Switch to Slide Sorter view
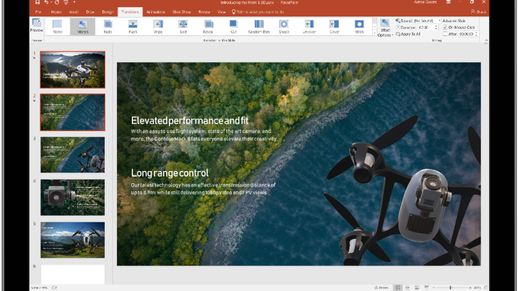 tap(408, 287)
